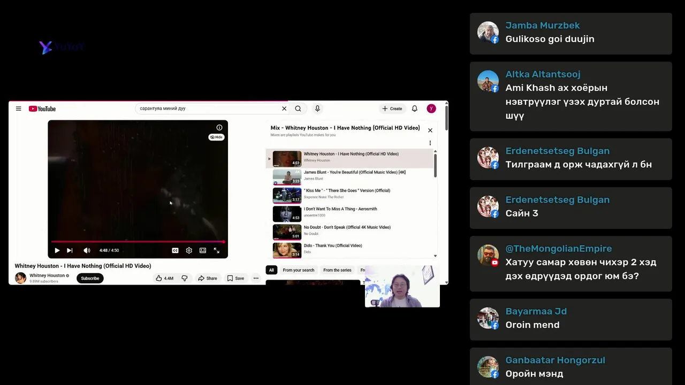Select From the series chip

(337, 270)
